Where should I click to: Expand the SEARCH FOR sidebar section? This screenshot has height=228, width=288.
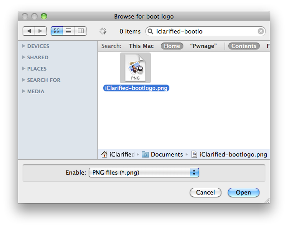24,80
